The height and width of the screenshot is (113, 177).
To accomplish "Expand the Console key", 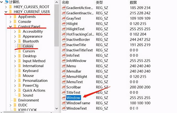I will pyautogui.click(x=11, y=22).
